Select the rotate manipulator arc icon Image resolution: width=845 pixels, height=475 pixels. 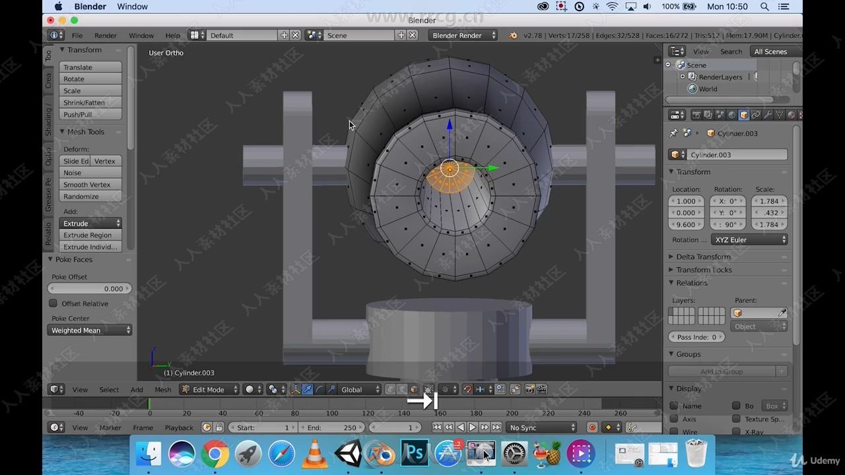tap(320, 389)
